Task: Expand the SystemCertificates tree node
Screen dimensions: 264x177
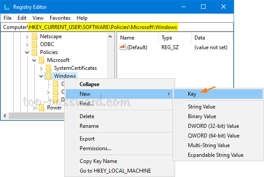Action: click(41, 68)
